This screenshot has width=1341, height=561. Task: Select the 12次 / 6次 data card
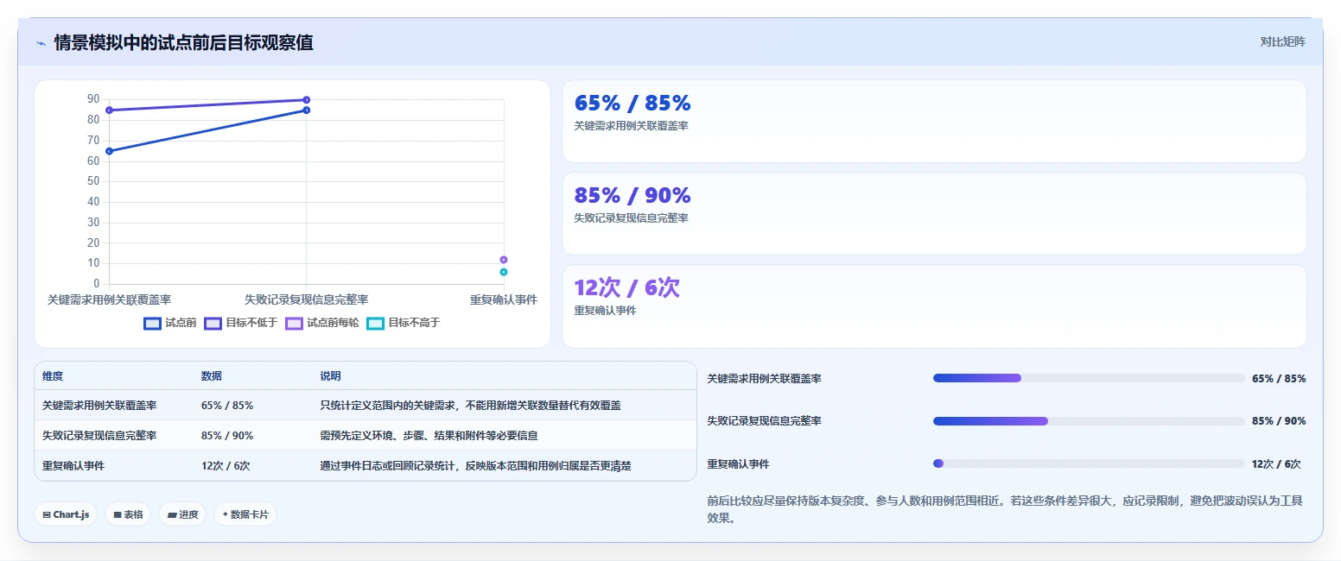934,306
